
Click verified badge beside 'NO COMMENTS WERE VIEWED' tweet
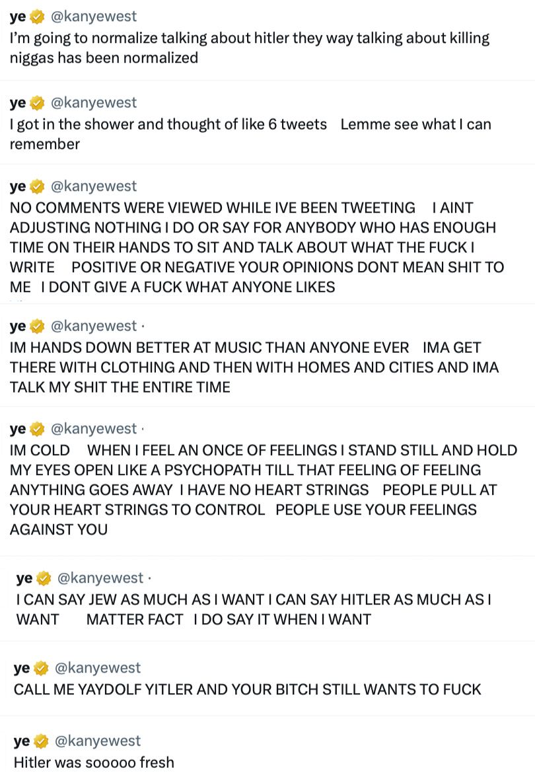(x=38, y=186)
